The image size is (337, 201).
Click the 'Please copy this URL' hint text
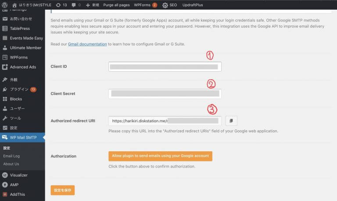coord(193,131)
